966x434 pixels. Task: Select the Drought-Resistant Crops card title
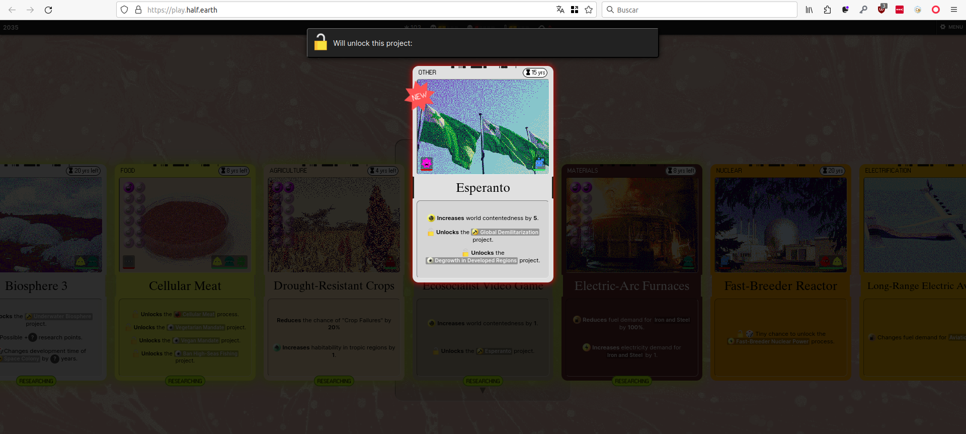tap(334, 286)
